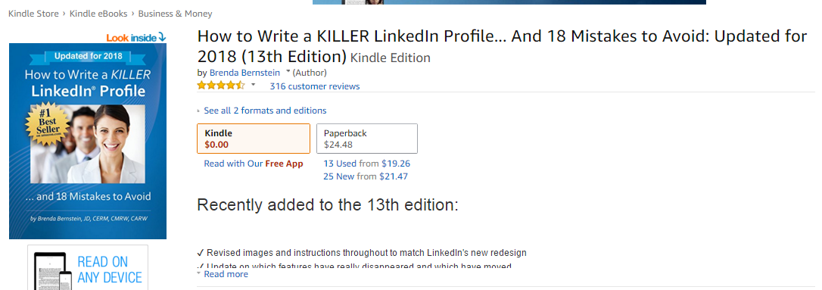Image resolution: width=822 pixels, height=290 pixels.
Task: View 13 Used from $19.26 offers
Action: [367, 164]
